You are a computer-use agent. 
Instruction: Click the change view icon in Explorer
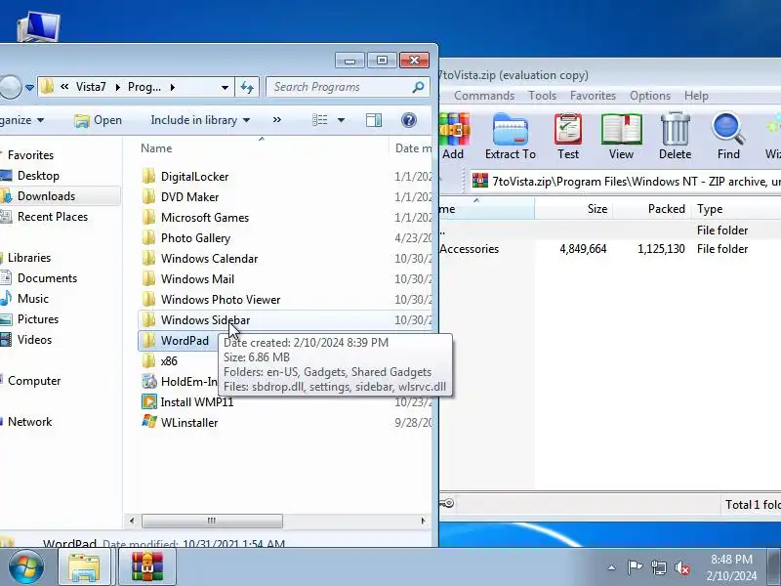point(320,120)
